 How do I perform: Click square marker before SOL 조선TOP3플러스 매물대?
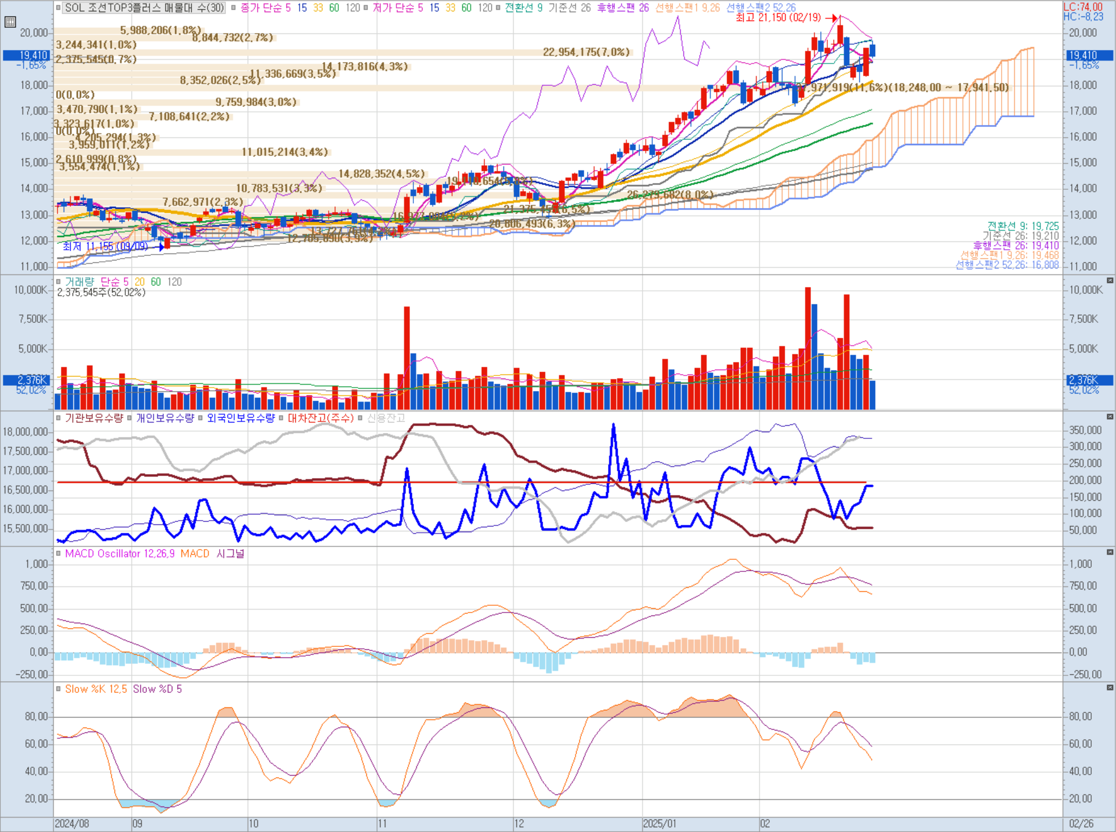click(x=59, y=8)
